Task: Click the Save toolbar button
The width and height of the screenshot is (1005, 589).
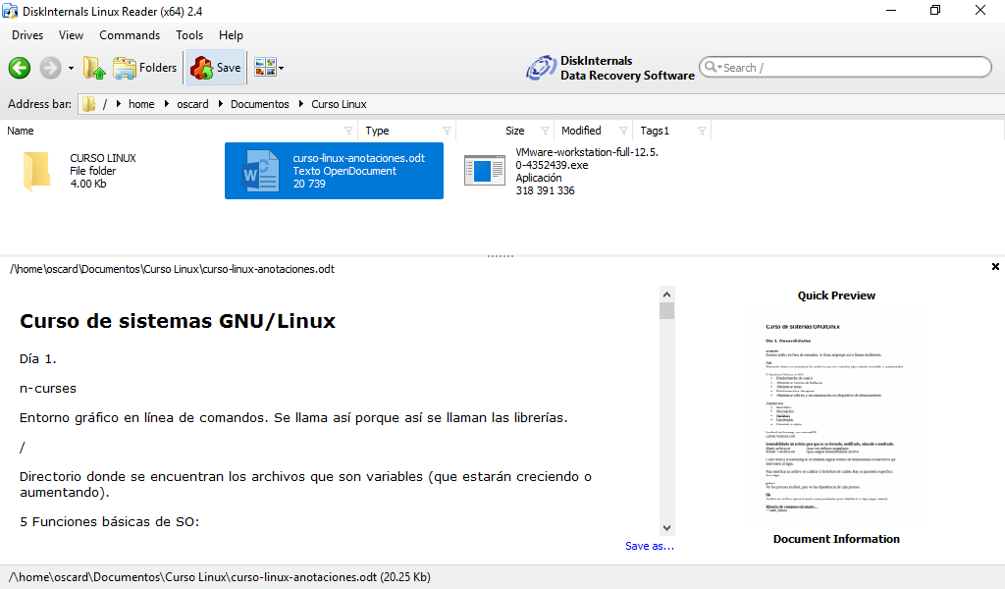Action: pos(216,68)
